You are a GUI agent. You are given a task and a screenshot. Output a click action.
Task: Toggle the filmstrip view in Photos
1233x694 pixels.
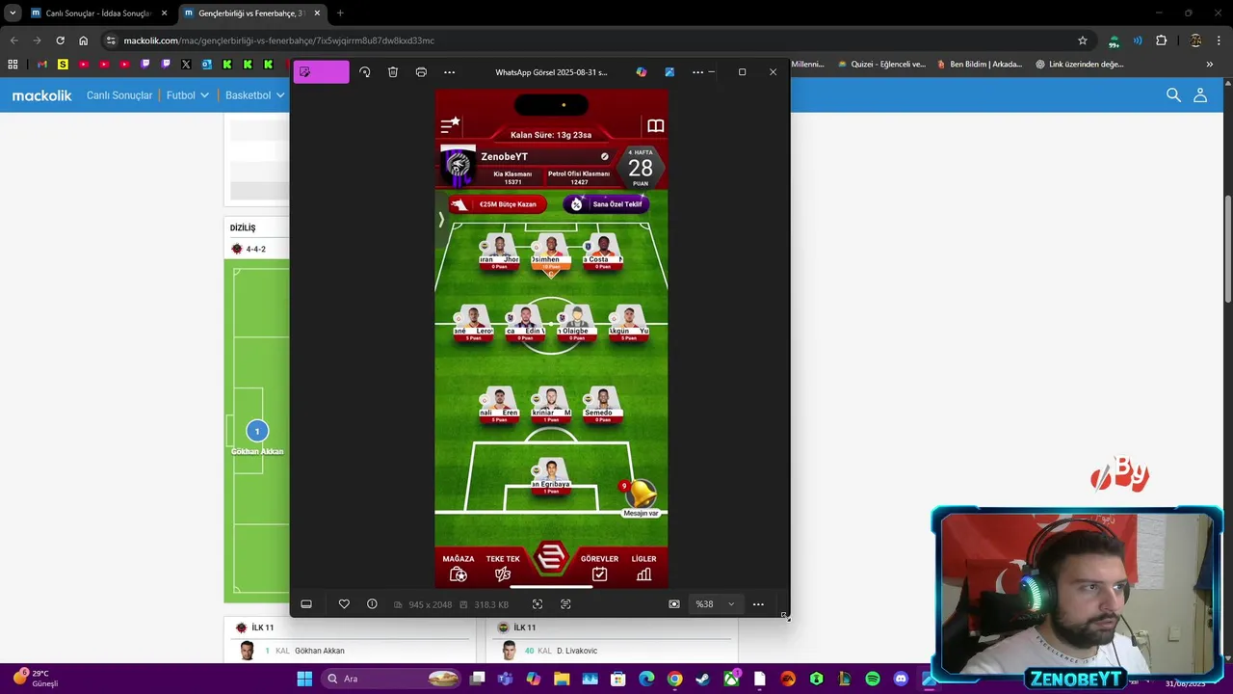[x=306, y=604]
